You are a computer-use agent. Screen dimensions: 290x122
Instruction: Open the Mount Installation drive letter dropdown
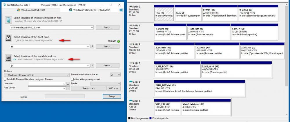click(118, 75)
